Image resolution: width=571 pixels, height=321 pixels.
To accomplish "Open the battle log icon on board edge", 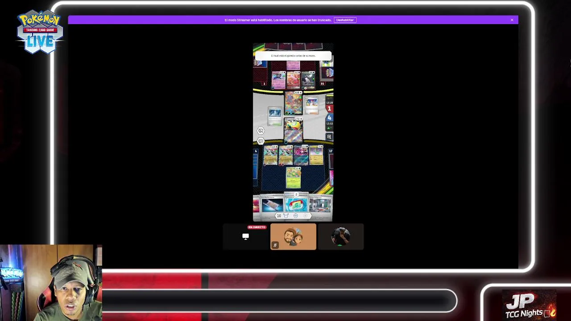I will (x=329, y=137).
